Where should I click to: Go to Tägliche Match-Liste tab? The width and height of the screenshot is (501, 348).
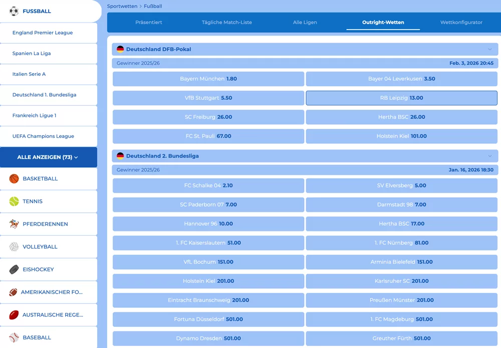point(226,23)
